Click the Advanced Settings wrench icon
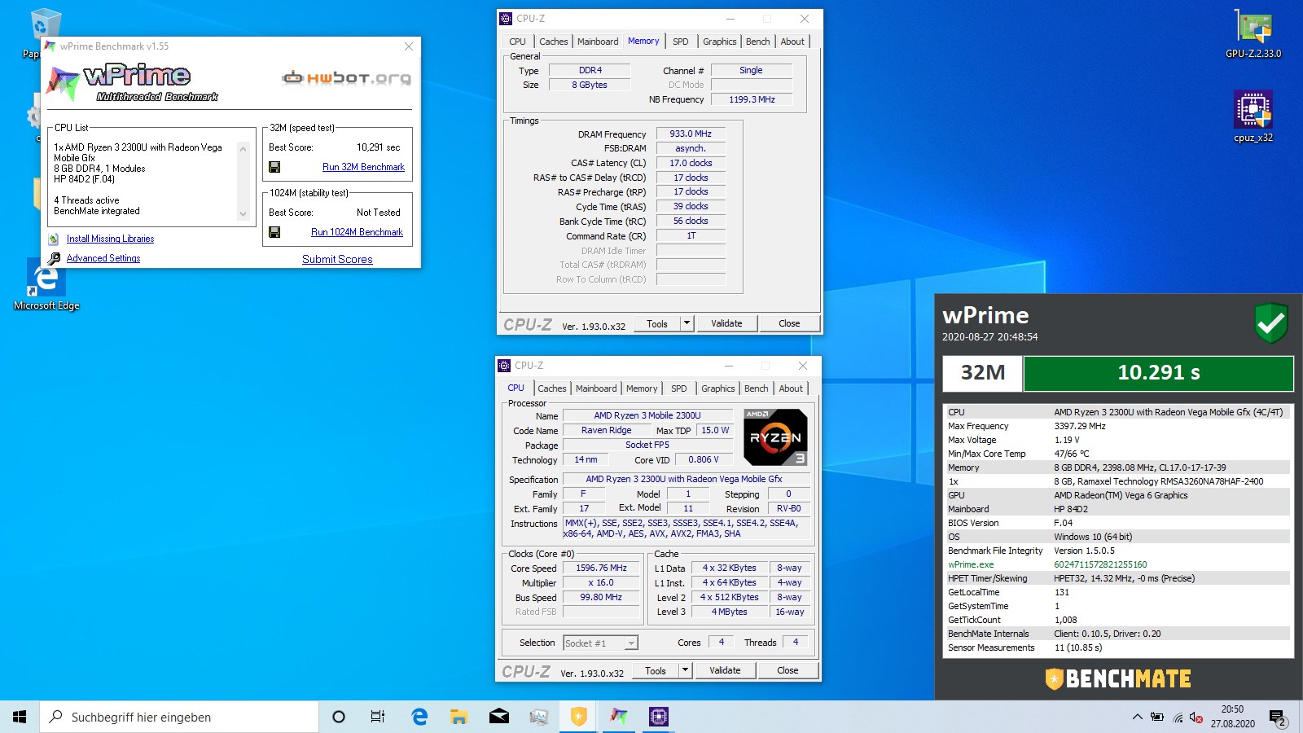Image resolution: width=1303 pixels, height=733 pixels. tap(54, 258)
